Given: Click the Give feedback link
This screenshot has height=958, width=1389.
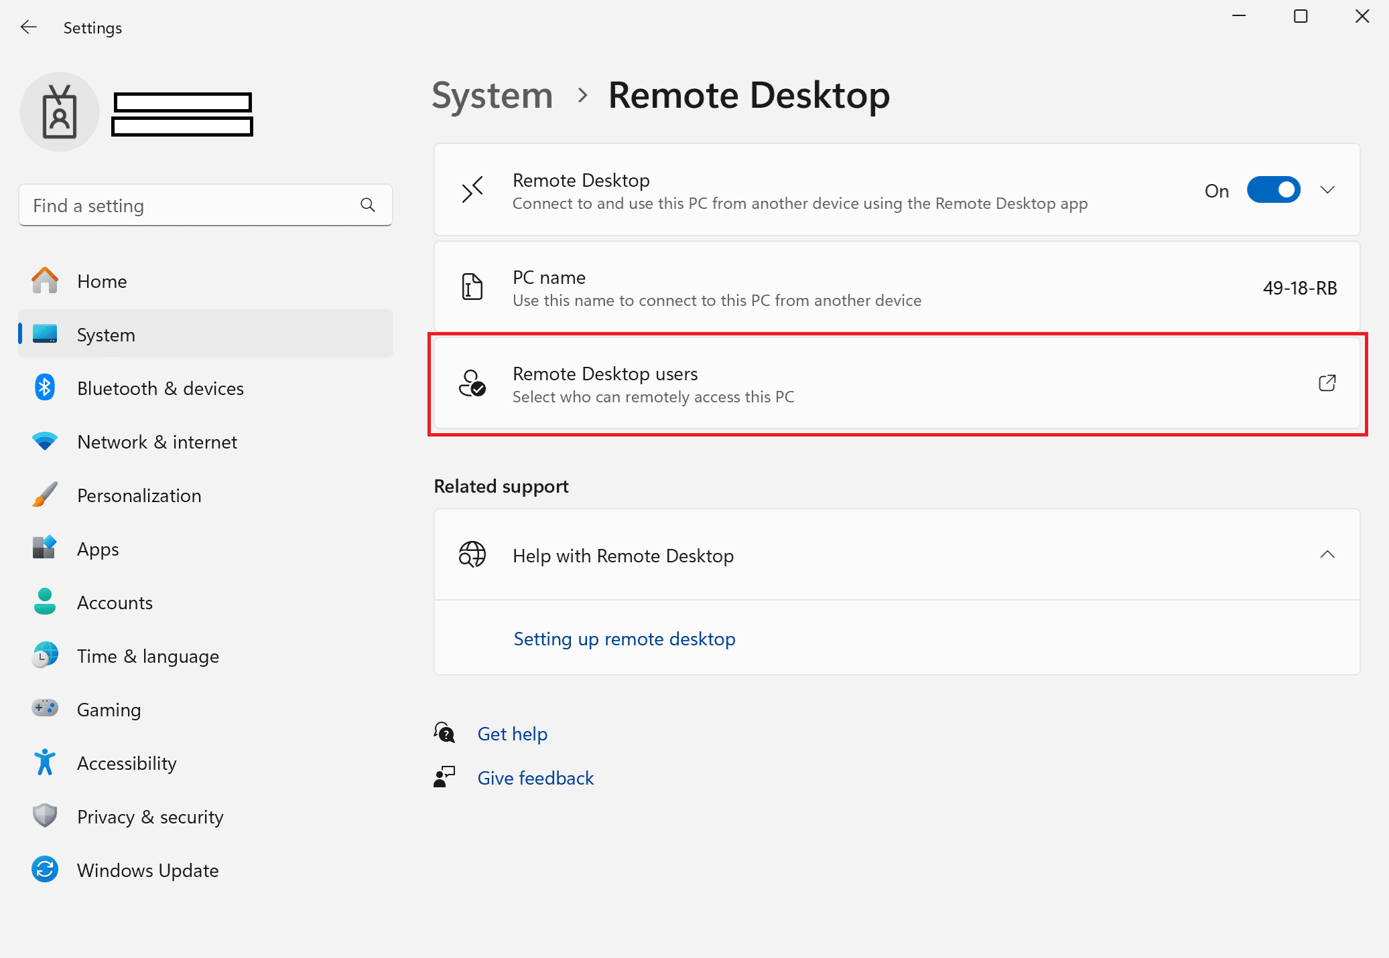Looking at the screenshot, I should [x=535, y=777].
